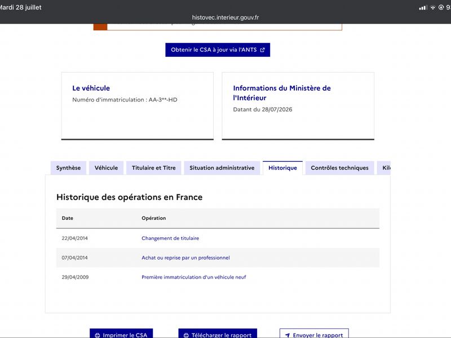451x338 pixels.
Task: Click Première immatriculation d'un véhicule neuf
Action: click(x=193, y=277)
